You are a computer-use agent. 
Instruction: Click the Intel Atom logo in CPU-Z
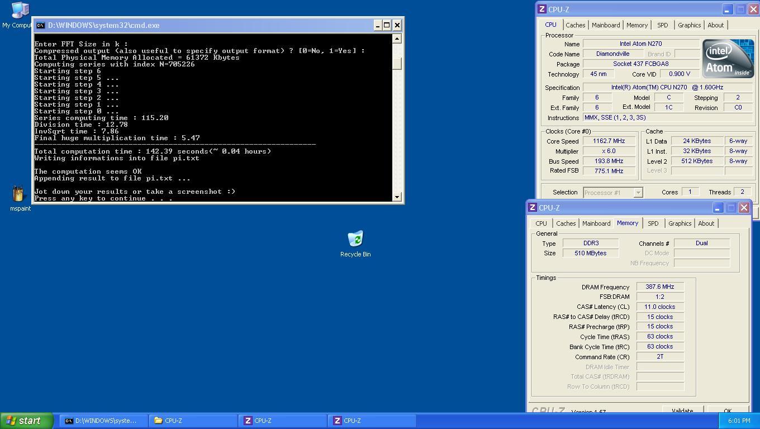point(728,59)
